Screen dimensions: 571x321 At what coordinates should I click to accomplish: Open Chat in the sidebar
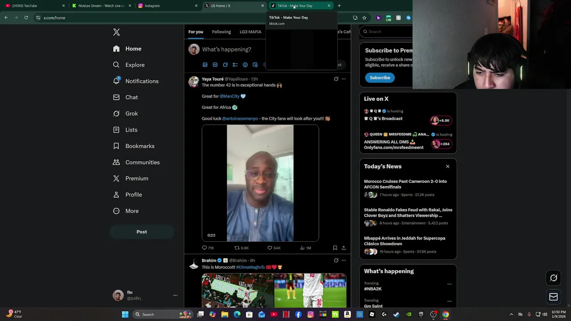pos(125,97)
